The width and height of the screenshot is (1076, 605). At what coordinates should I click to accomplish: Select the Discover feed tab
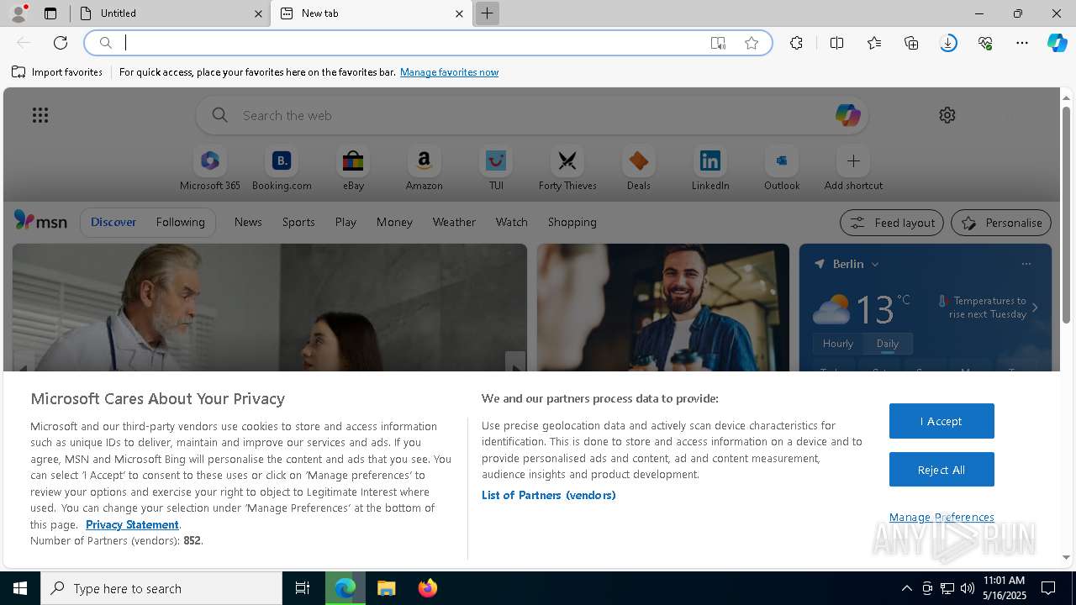[113, 222]
